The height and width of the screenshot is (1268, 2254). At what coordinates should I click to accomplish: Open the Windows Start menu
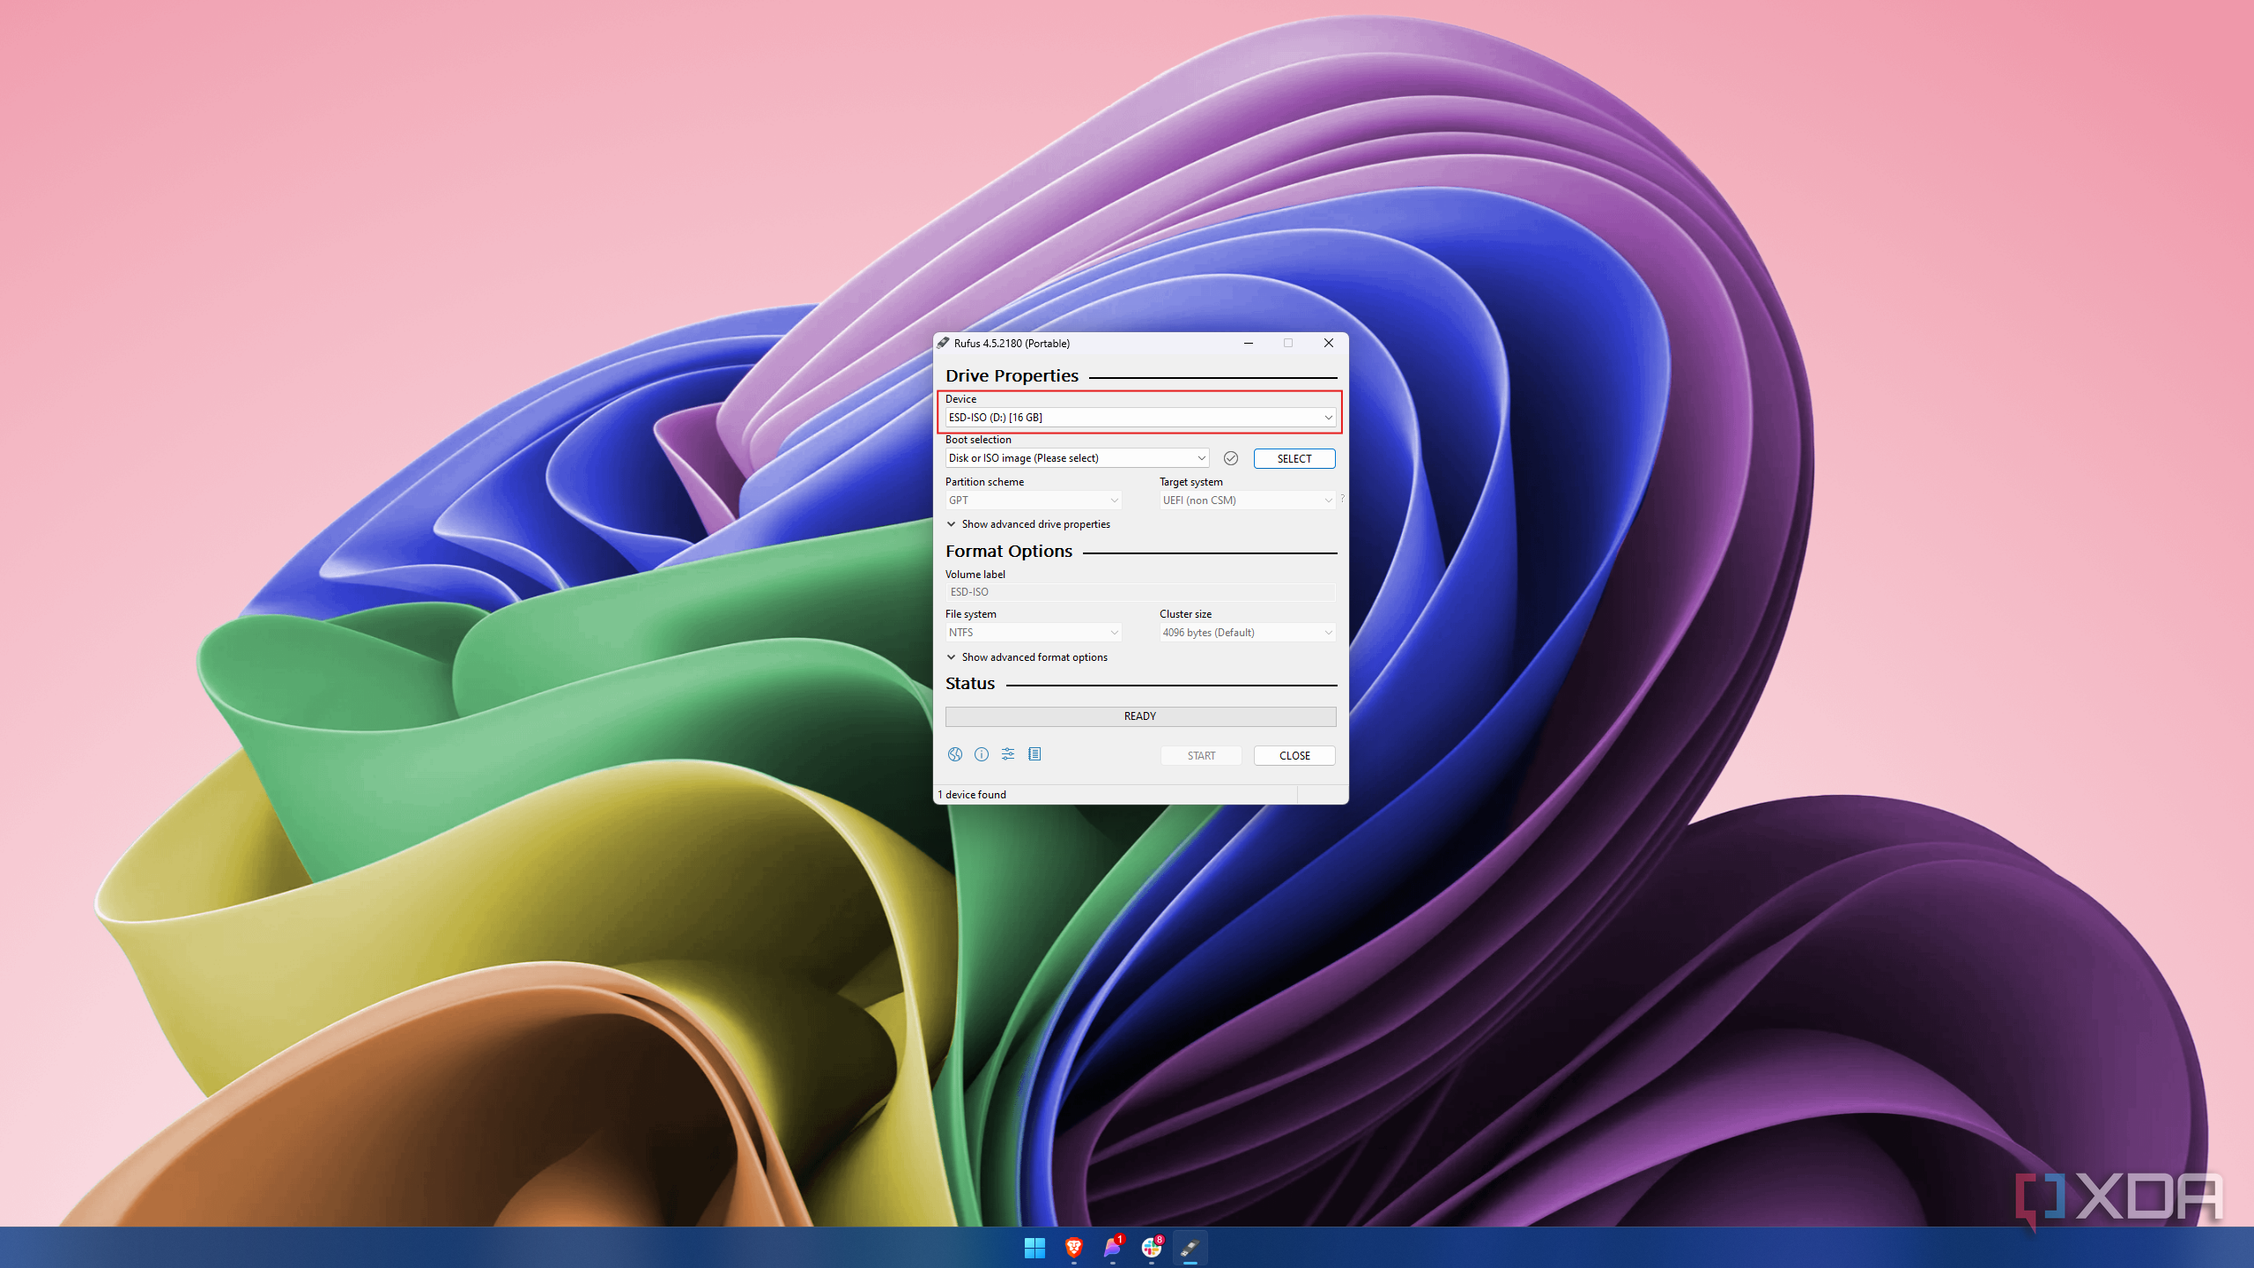[1034, 1248]
